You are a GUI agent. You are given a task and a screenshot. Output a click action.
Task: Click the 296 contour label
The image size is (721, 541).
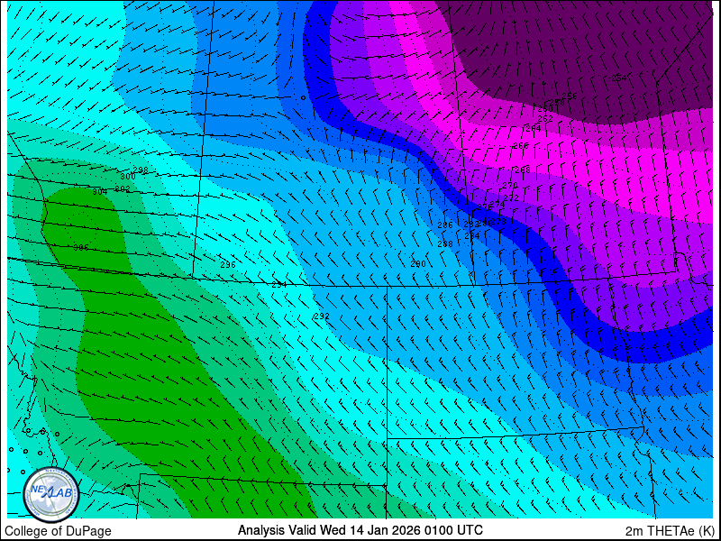point(228,264)
